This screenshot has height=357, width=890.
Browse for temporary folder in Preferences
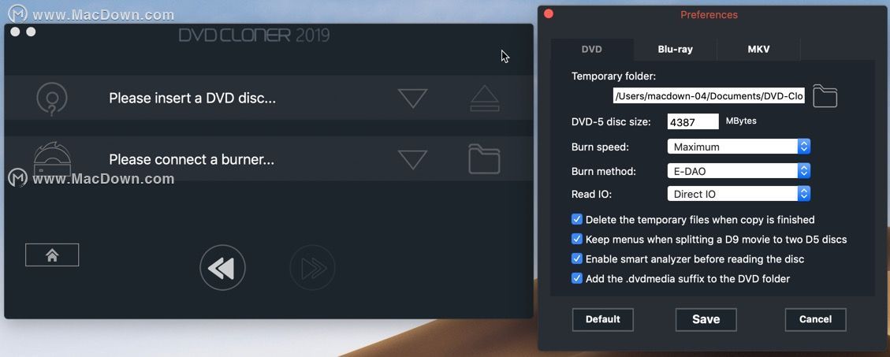(825, 96)
